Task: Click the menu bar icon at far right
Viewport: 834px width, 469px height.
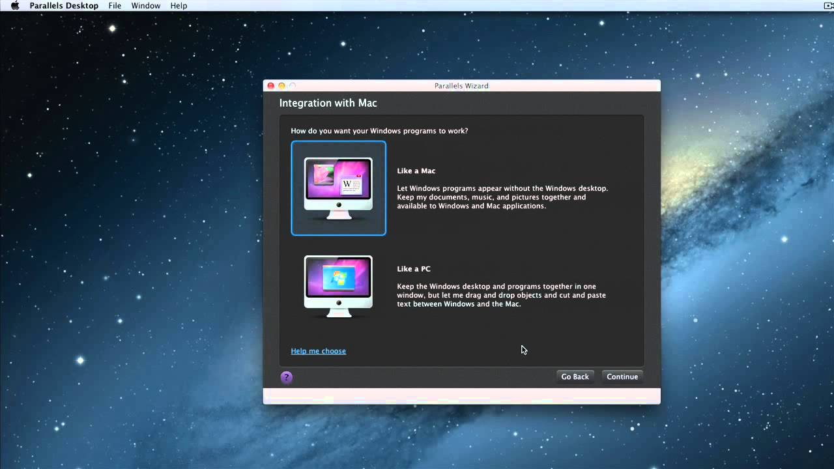Action: click(x=828, y=6)
